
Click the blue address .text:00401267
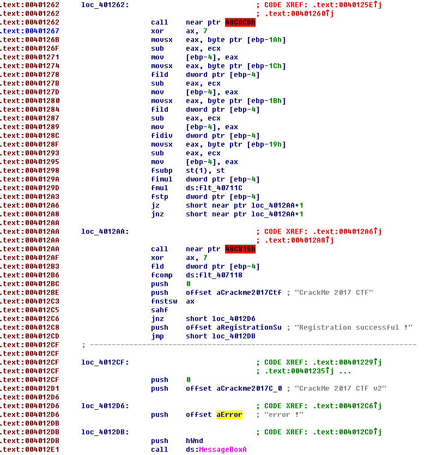30,31
